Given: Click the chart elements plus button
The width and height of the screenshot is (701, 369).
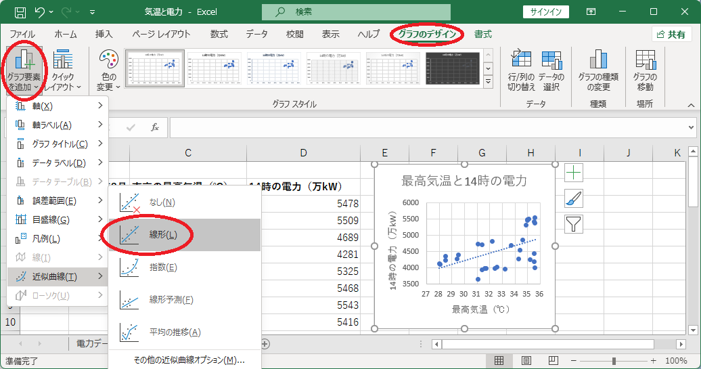Looking at the screenshot, I should pos(574,173).
